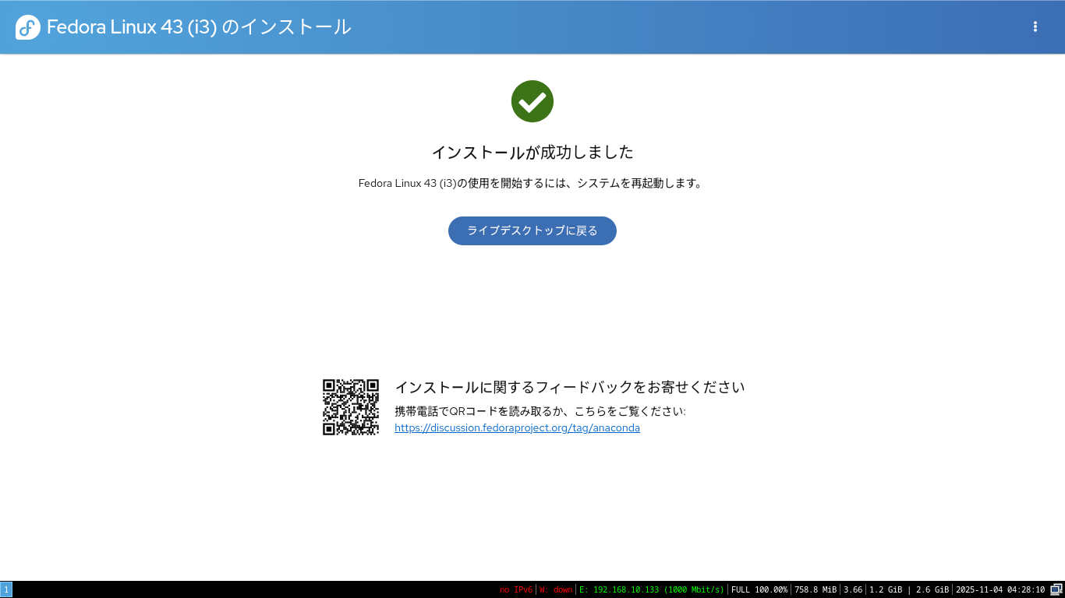Click the 'インストールが成功しました' heading

click(532, 152)
